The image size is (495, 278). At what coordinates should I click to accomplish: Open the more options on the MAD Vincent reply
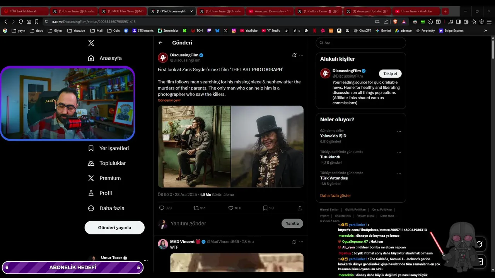pyautogui.click(x=301, y=242)
